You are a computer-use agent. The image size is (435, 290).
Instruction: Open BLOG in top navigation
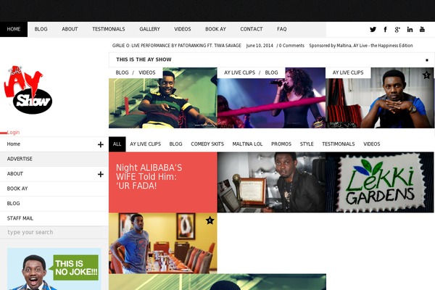coord(41,29)
